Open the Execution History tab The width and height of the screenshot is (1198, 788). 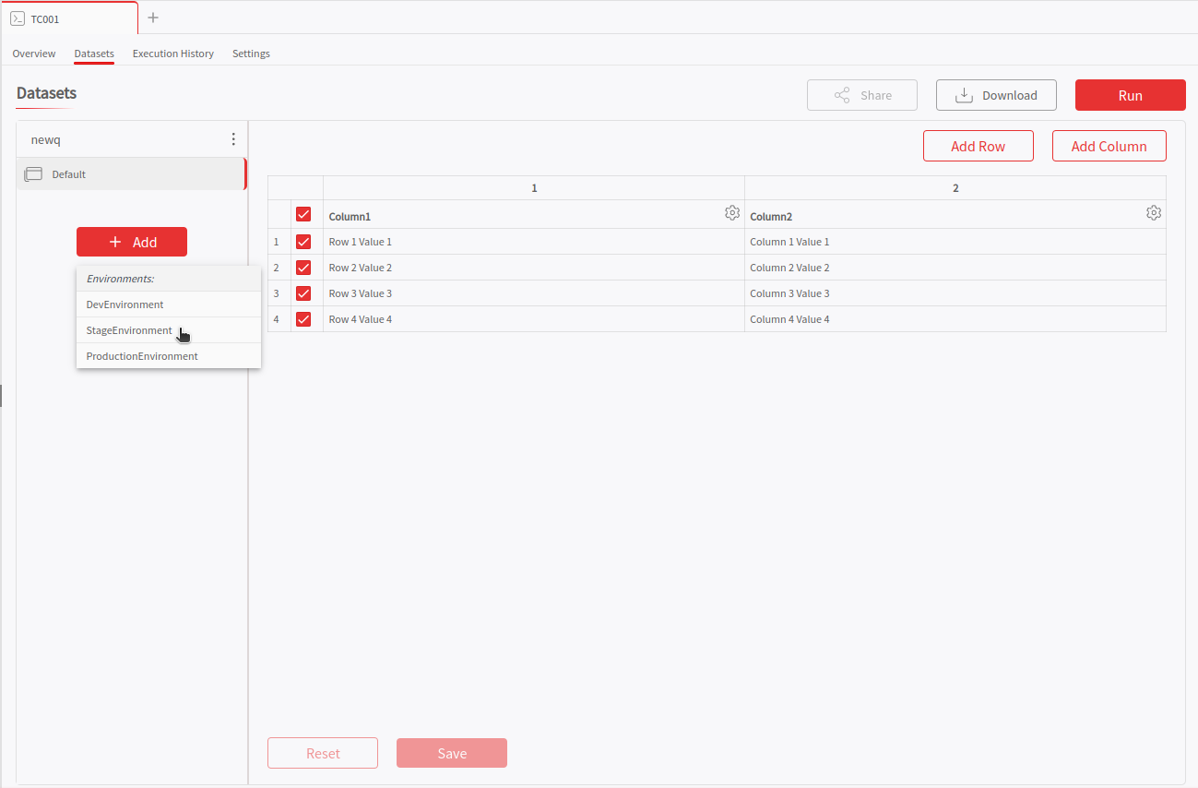pos(173,54)
